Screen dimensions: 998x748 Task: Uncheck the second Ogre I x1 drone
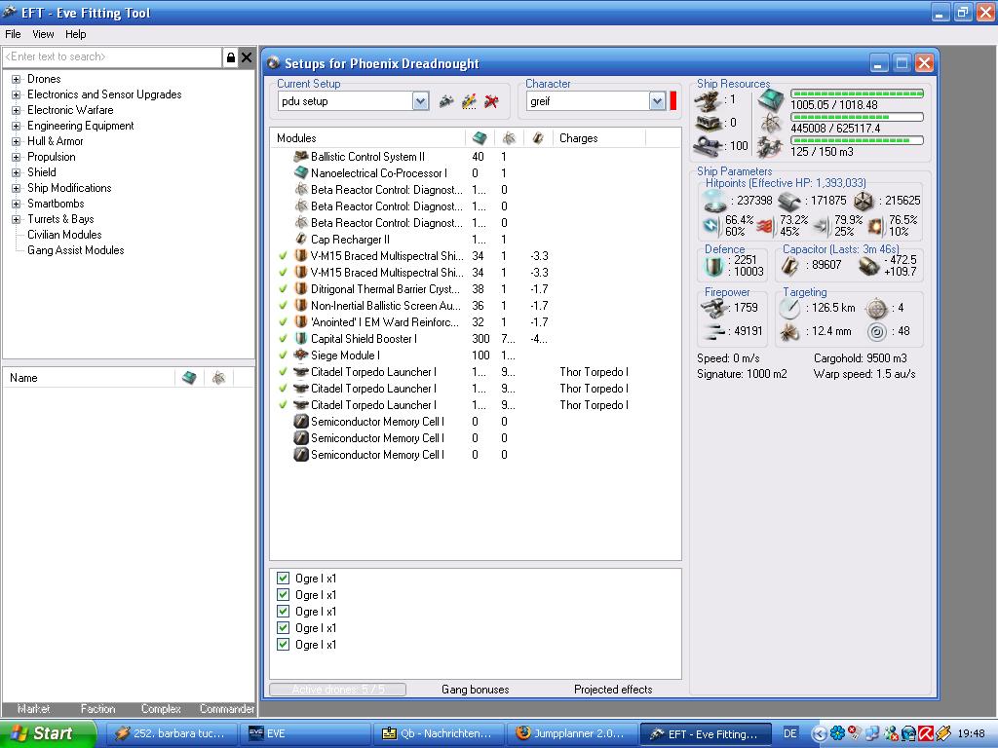point(284,595)
